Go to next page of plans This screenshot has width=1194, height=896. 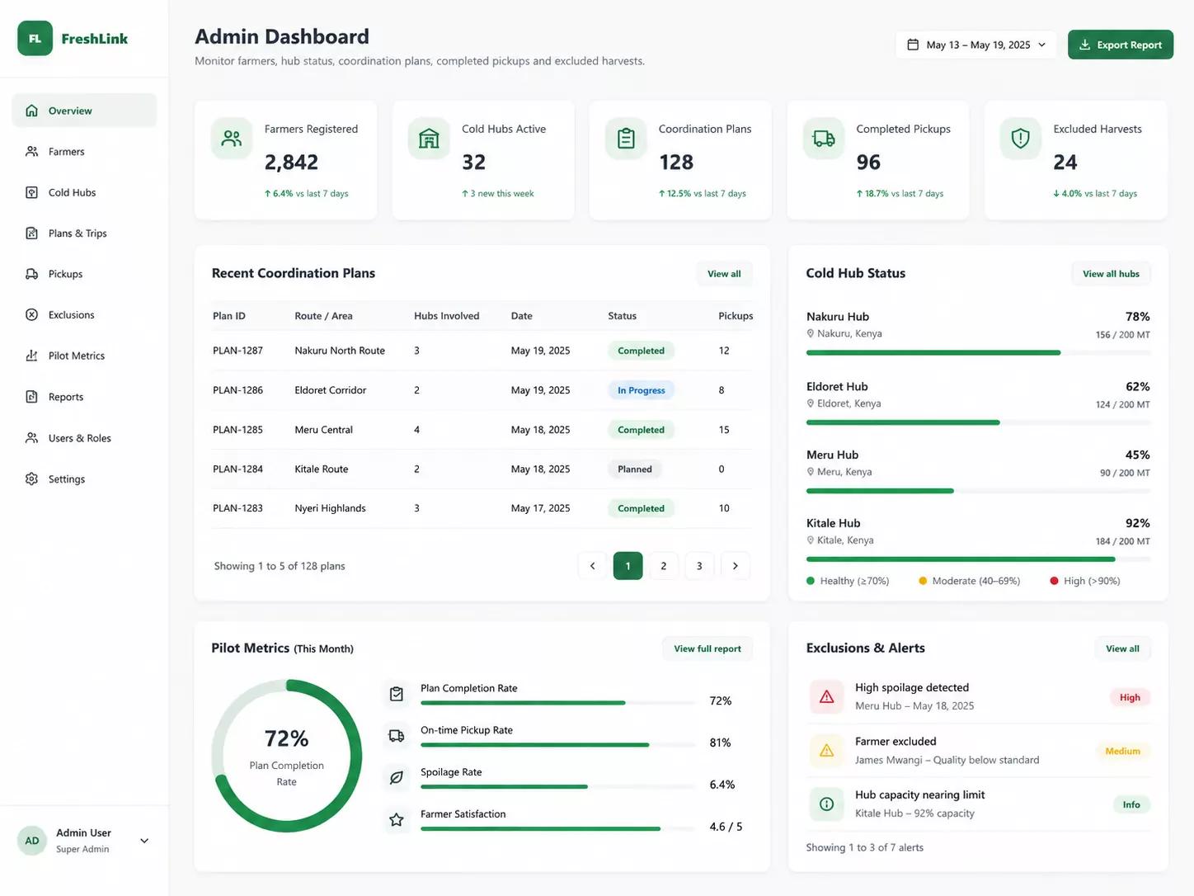pos(736,566)
